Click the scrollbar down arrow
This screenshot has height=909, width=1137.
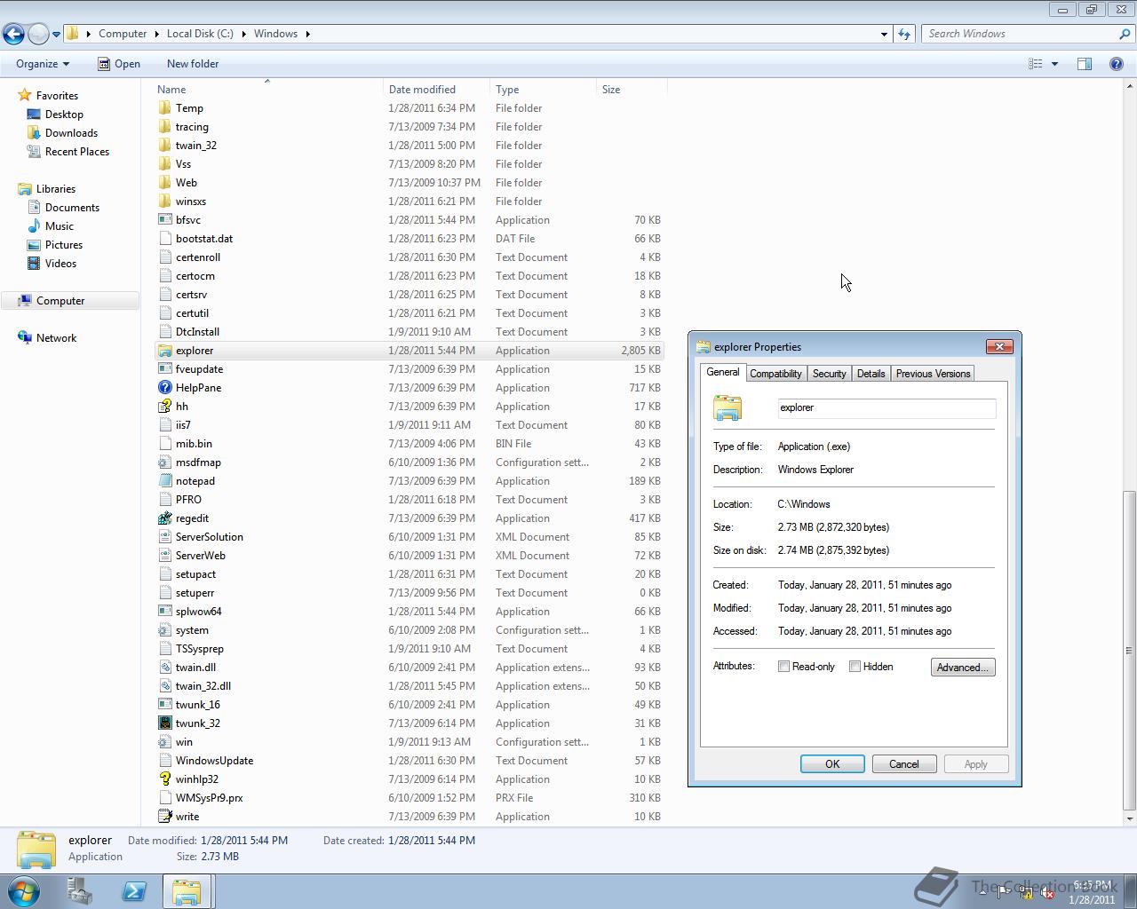tap(1130, 818)
